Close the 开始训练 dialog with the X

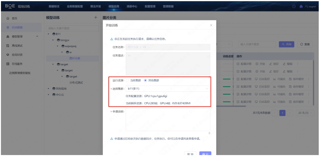coord(211,25)
